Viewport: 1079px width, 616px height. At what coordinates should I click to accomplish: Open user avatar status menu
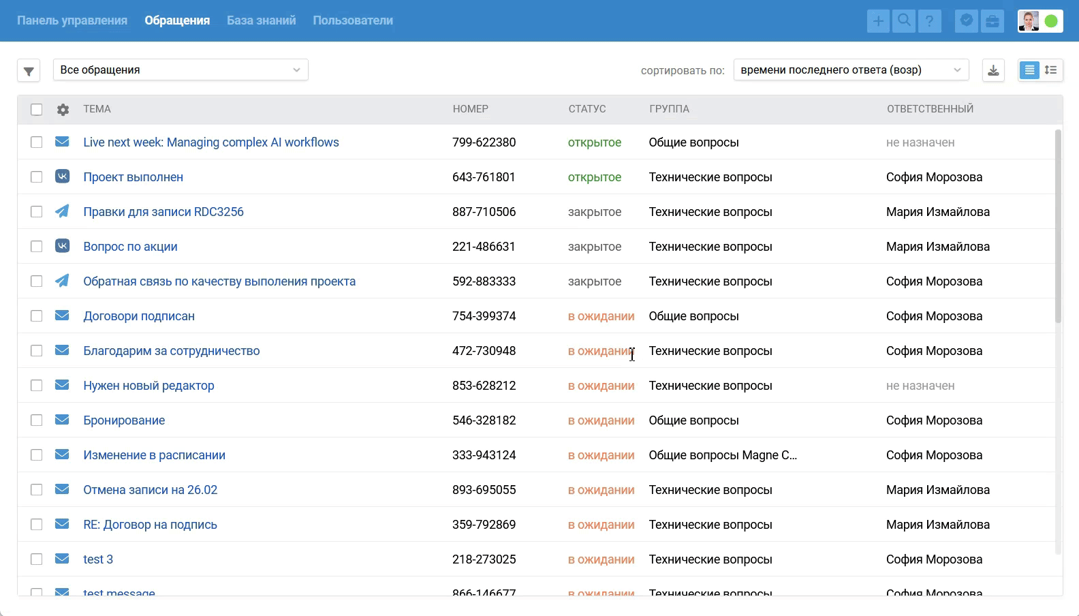pos(1039,21)
